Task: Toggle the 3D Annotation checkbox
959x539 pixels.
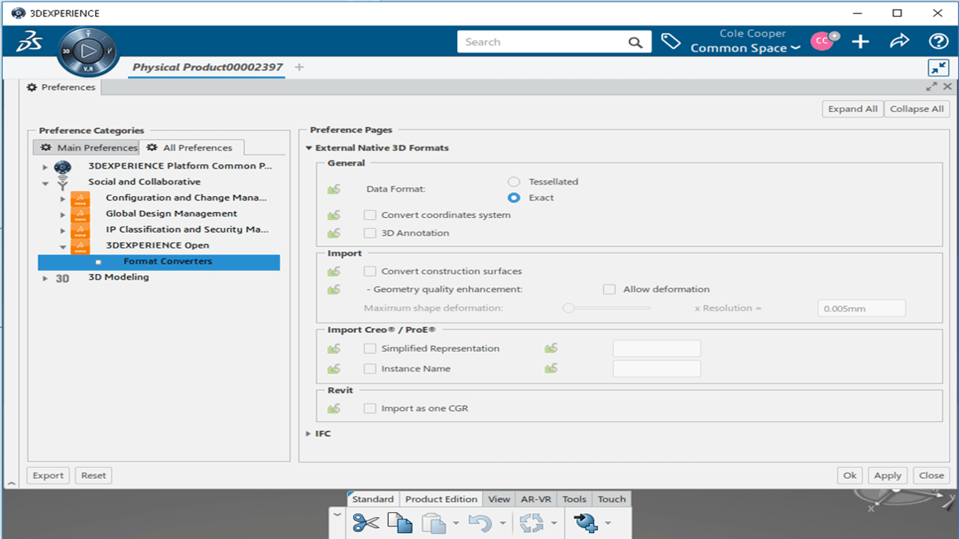Action: [x=370, y=234]
